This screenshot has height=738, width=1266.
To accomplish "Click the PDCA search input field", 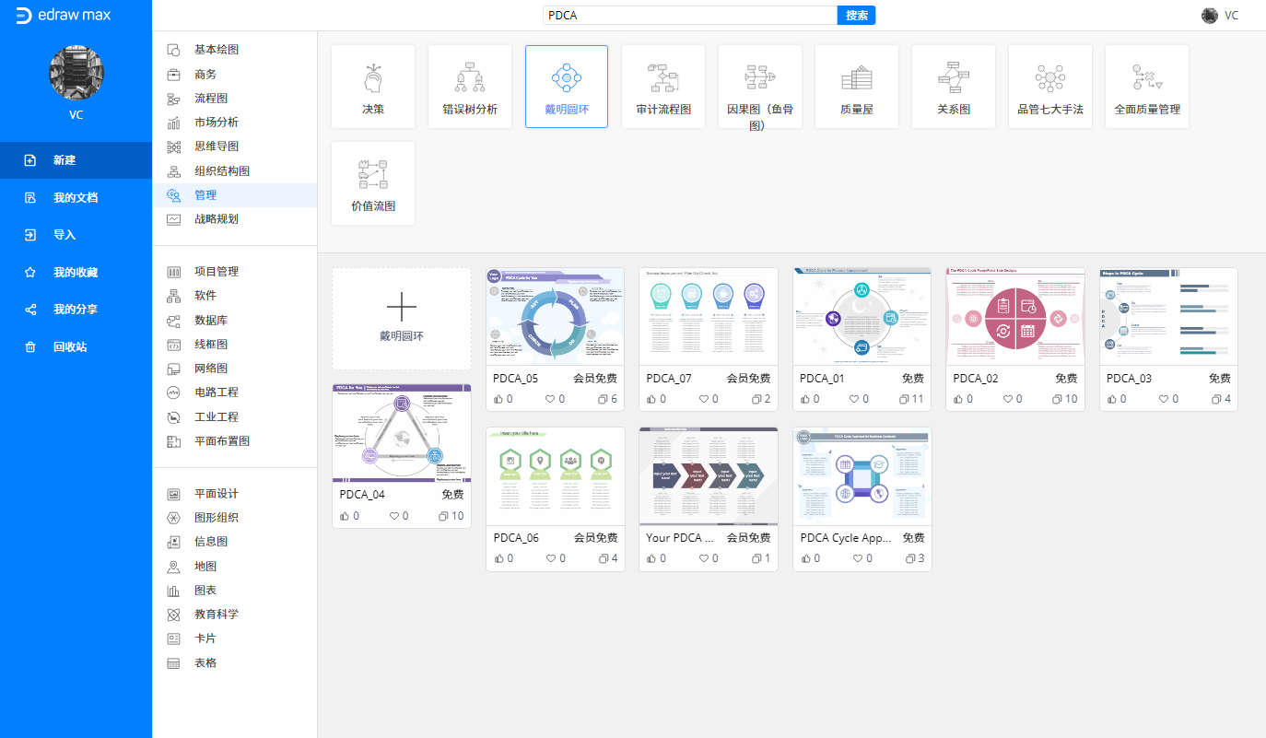I will [x=689, y=16].
